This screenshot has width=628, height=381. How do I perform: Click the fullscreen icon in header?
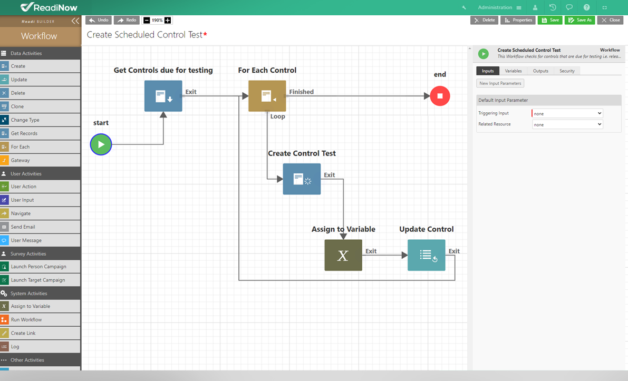point(605,7)
